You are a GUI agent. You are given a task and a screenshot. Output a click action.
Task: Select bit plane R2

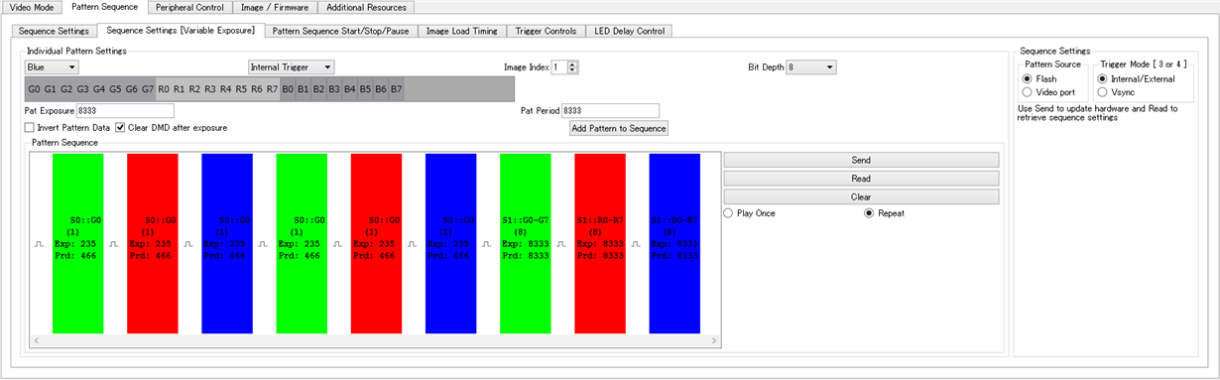(195, 89)
